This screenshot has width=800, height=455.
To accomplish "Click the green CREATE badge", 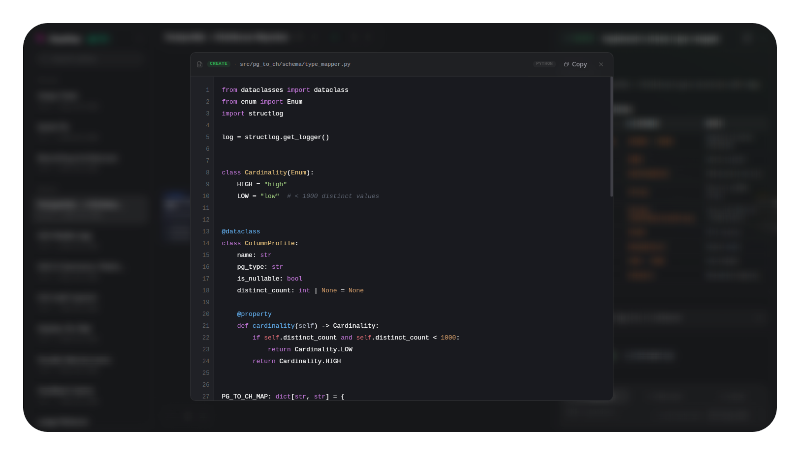I will [x=219, y=63].
